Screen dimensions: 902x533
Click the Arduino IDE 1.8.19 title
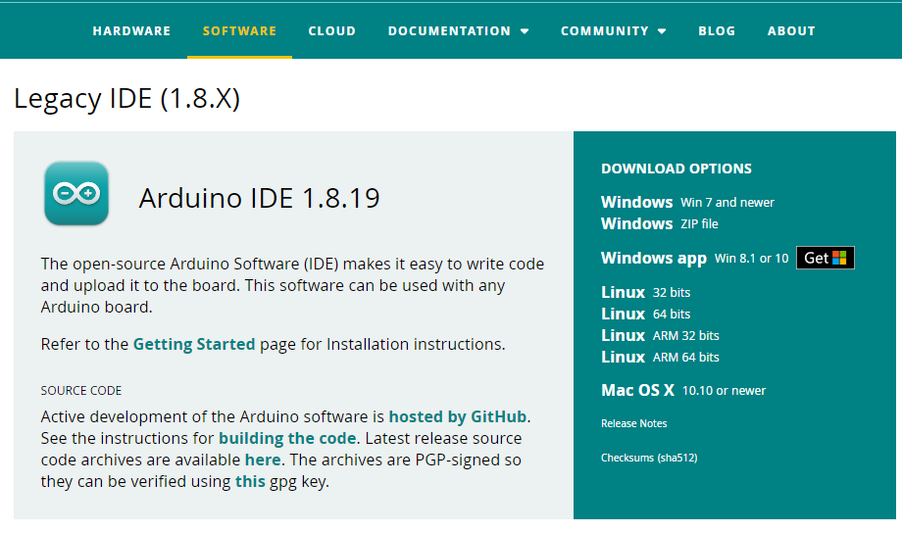(x=260, y=198)
